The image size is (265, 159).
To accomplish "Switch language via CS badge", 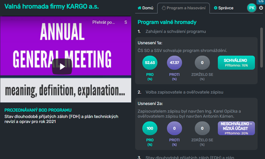I will pos(261,1).
